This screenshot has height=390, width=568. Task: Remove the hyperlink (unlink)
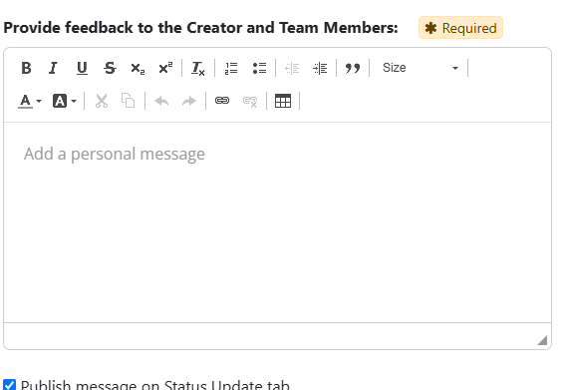coord(250,101)
